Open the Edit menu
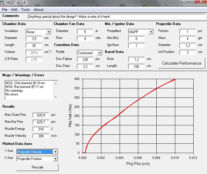 click(14, 10)
